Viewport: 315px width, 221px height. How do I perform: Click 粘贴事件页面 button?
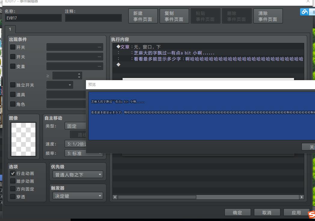point(206,16)
